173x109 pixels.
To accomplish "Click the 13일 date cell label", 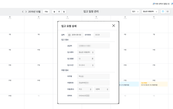I will (125, 50).
